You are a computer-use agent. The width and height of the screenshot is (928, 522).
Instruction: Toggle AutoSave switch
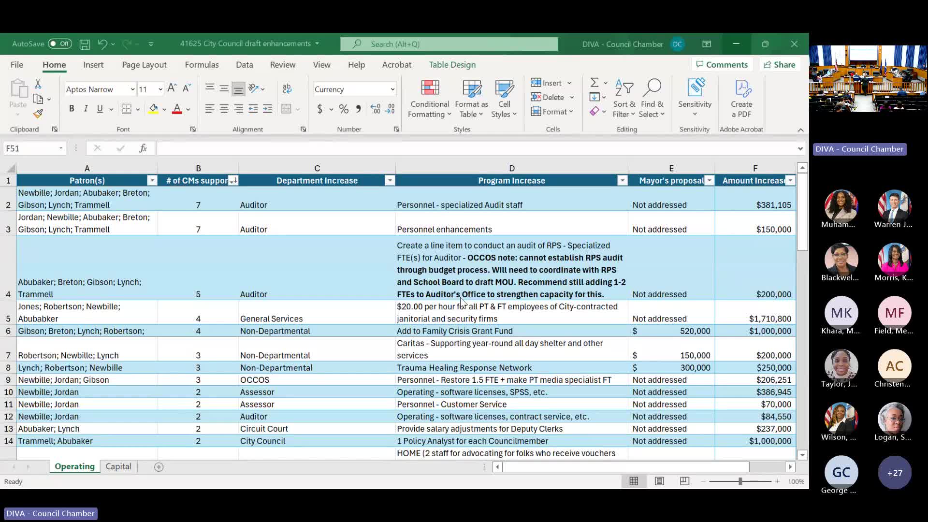60,44
